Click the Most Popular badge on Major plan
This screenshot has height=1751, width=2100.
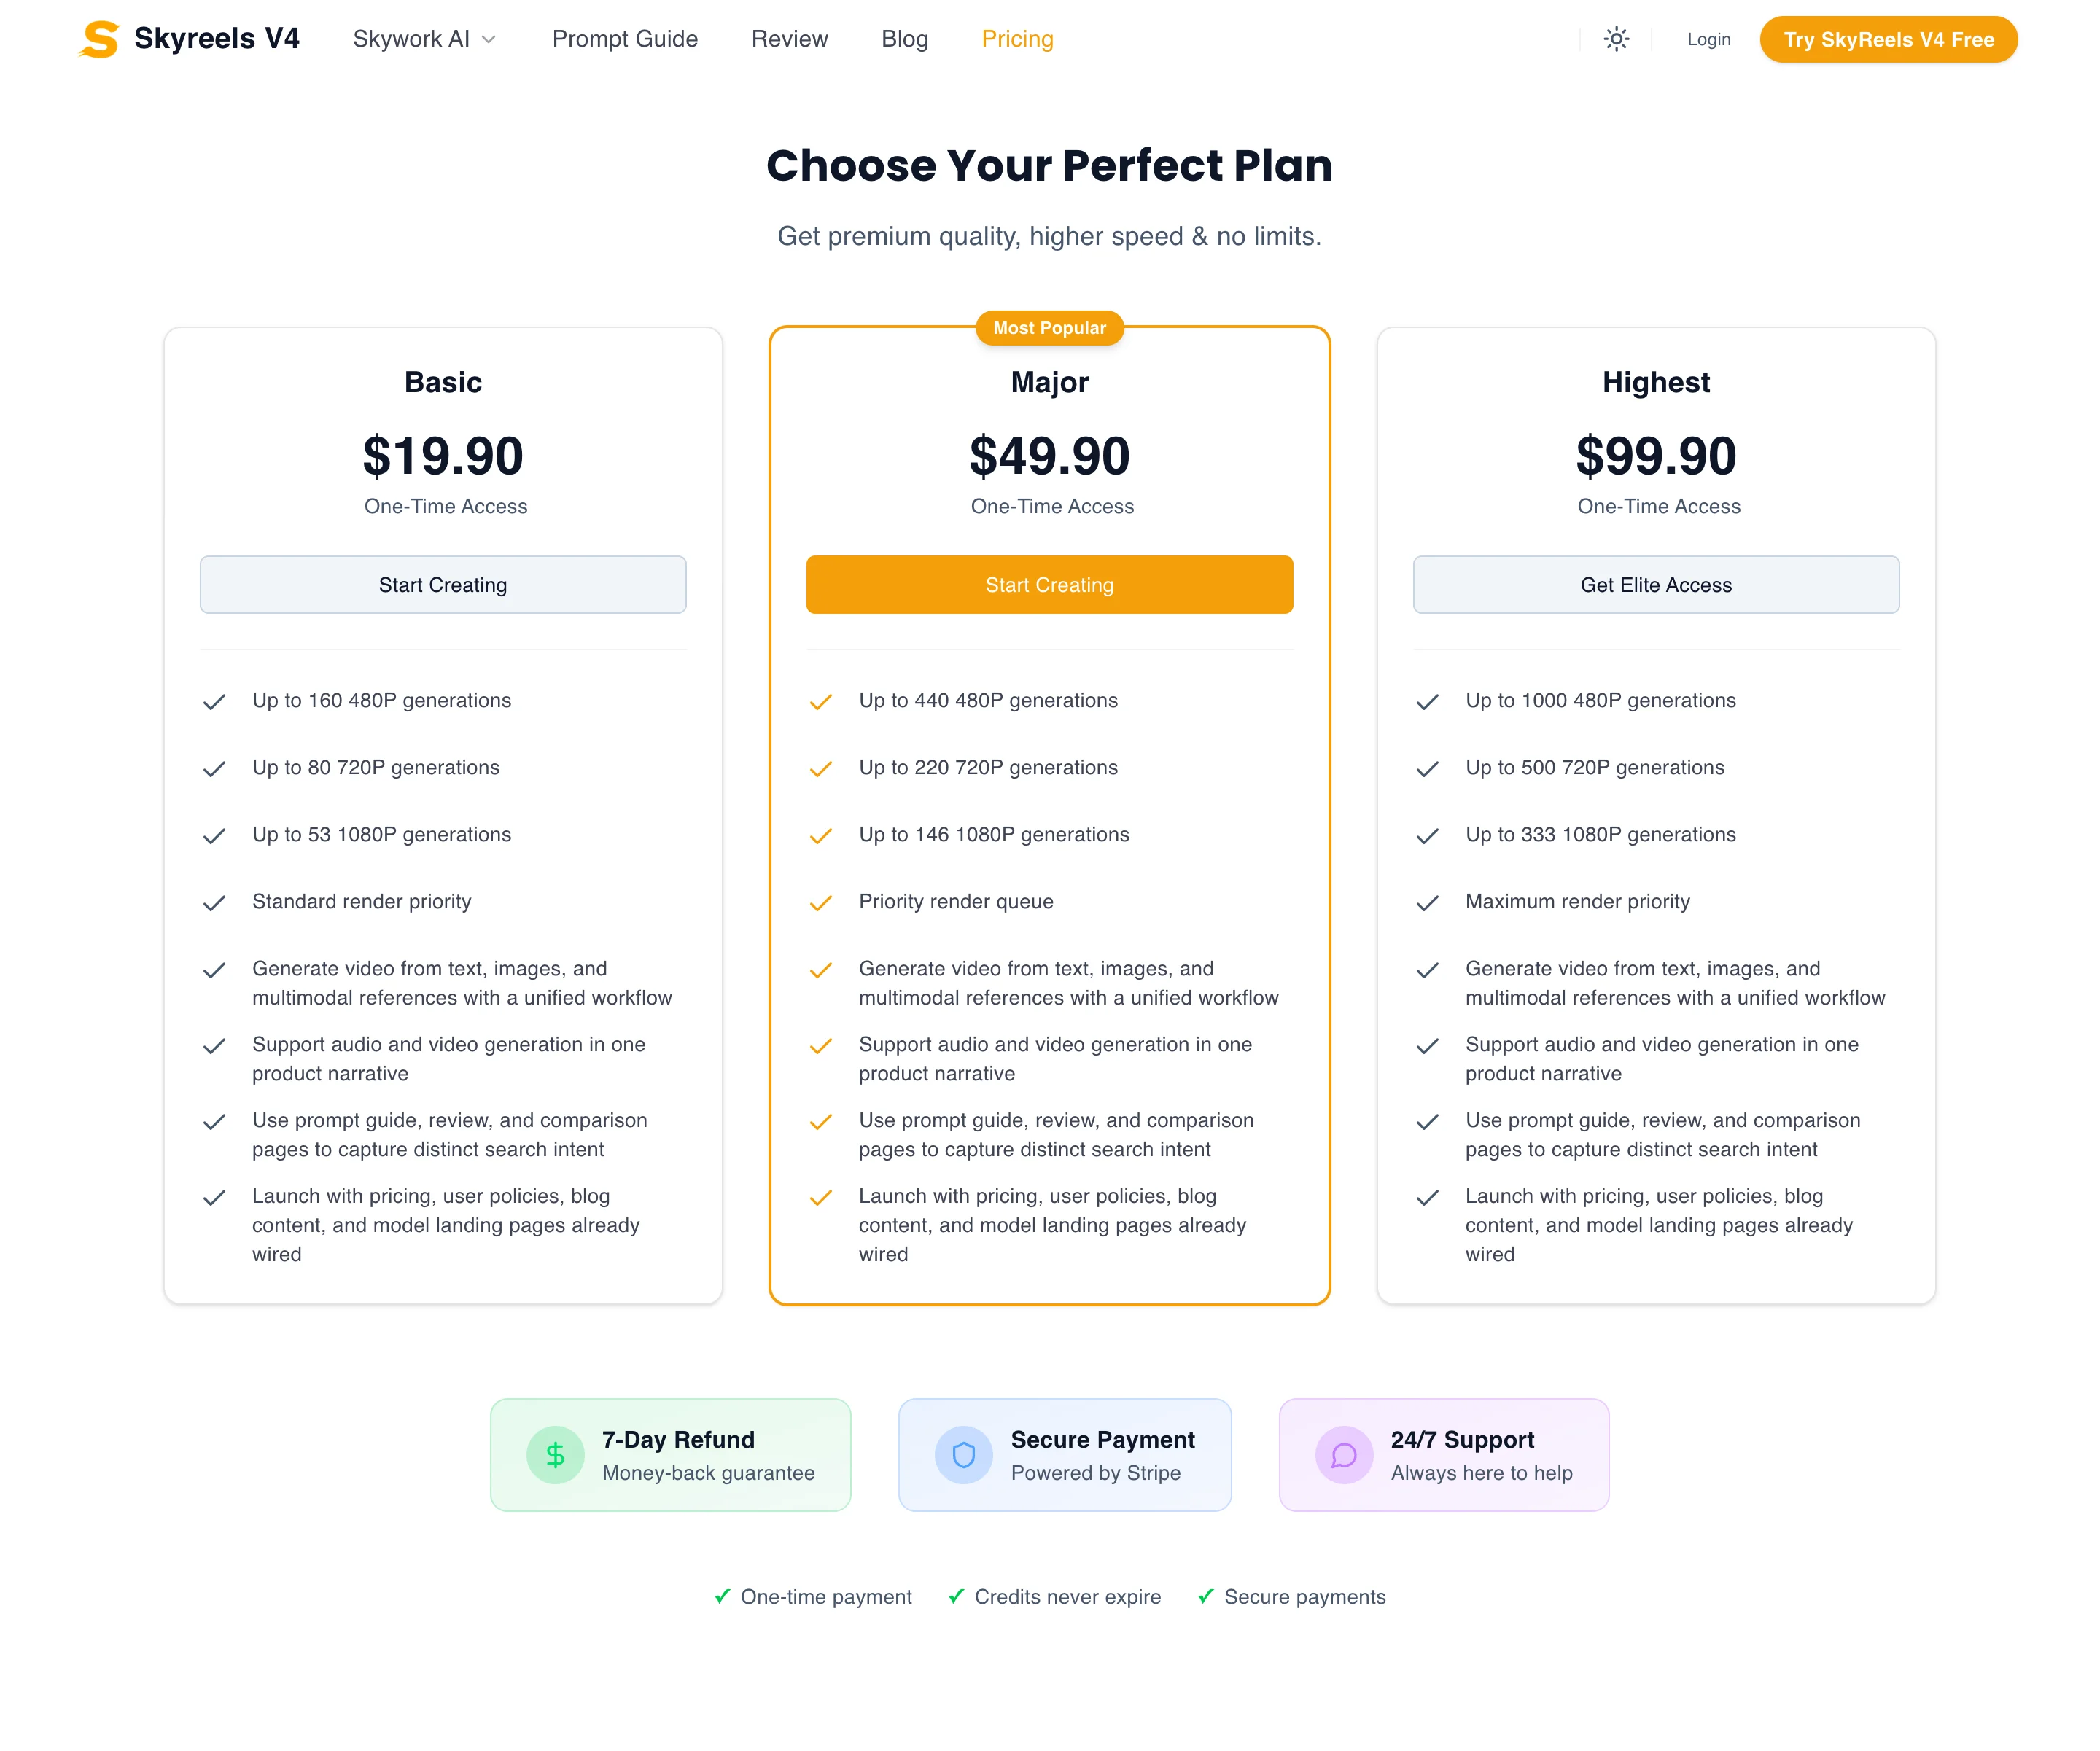(1049, 327)
